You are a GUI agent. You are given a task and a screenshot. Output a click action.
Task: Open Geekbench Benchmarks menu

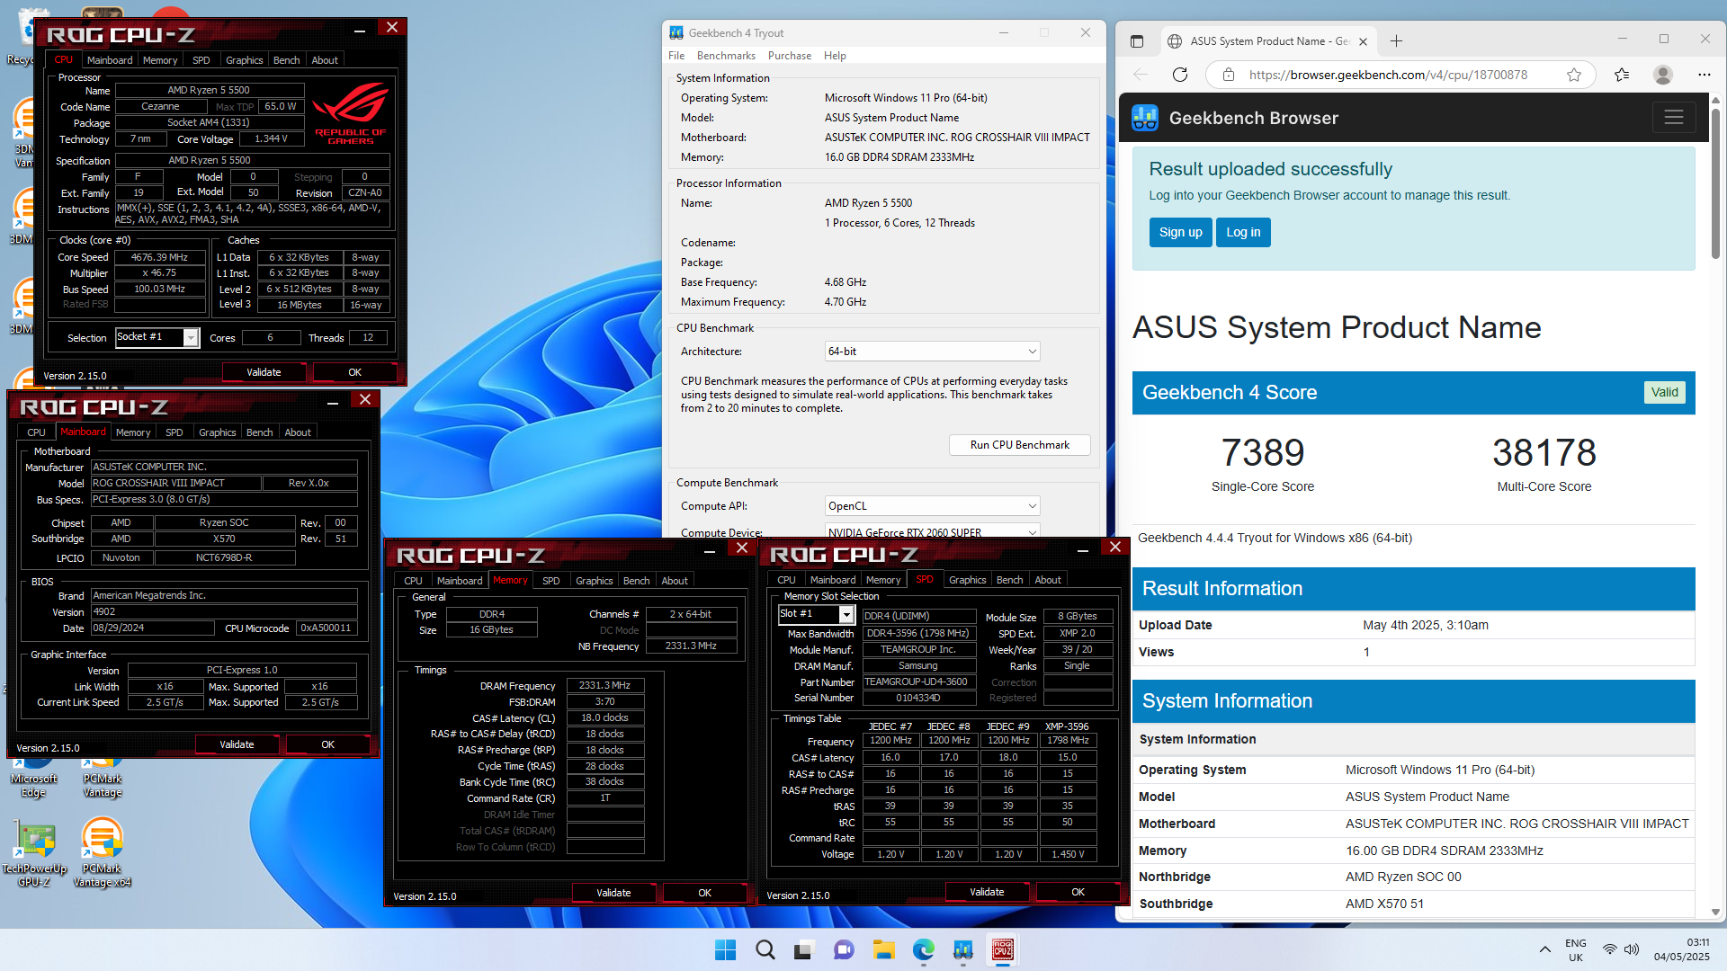pos(726,56)
